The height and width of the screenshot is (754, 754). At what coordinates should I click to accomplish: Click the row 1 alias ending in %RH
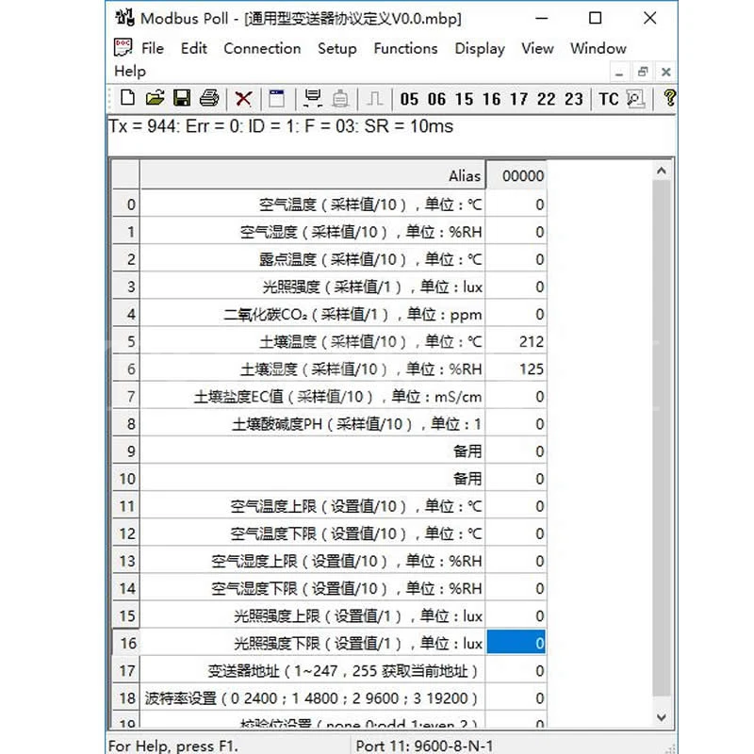pos(313,232)
